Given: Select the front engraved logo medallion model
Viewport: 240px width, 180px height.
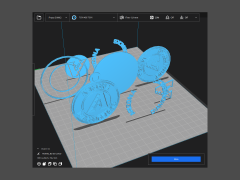Looking at the screenshot, I should tap(95, 101).
